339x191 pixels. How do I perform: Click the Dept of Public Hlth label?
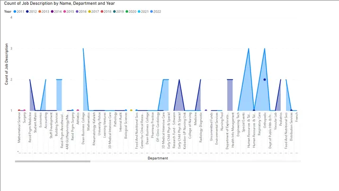(x=270, y=131)
